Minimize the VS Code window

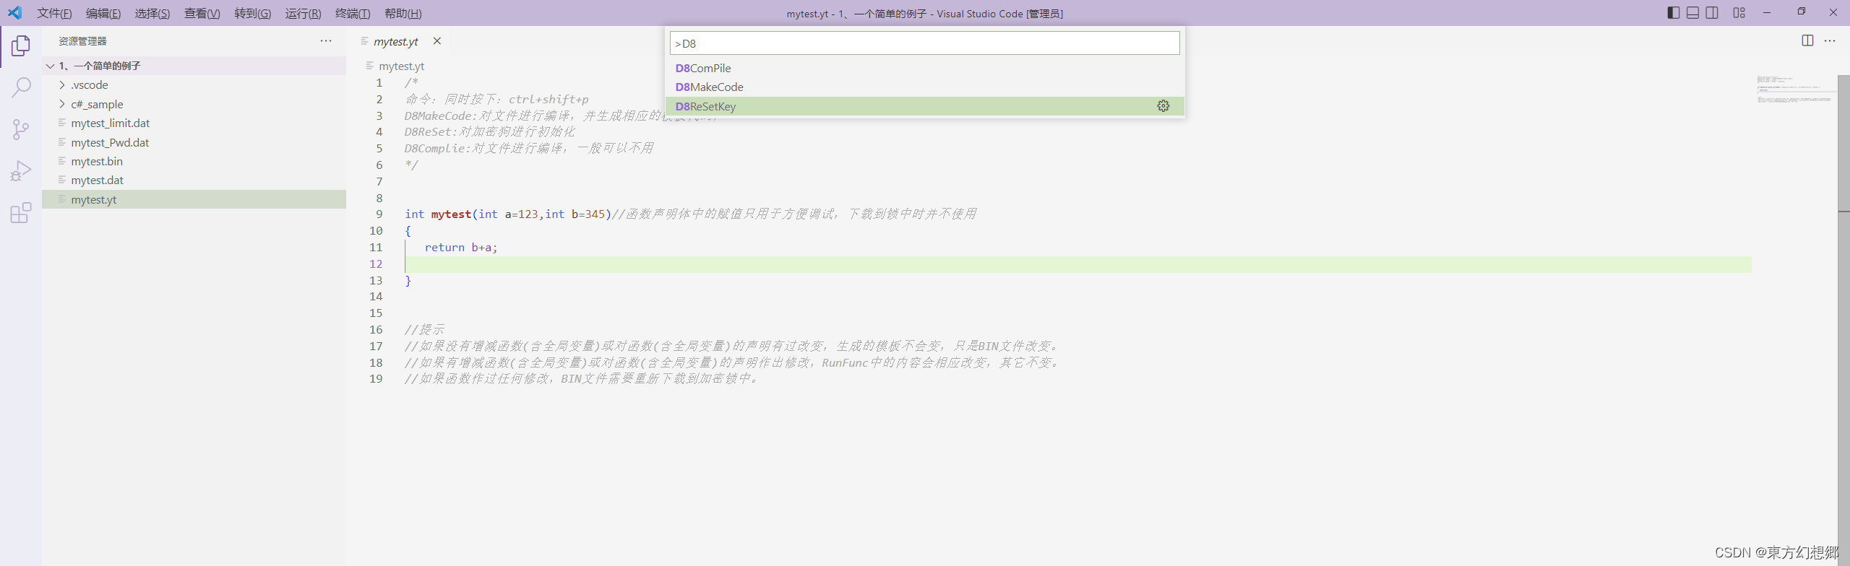click(1767, 13)
